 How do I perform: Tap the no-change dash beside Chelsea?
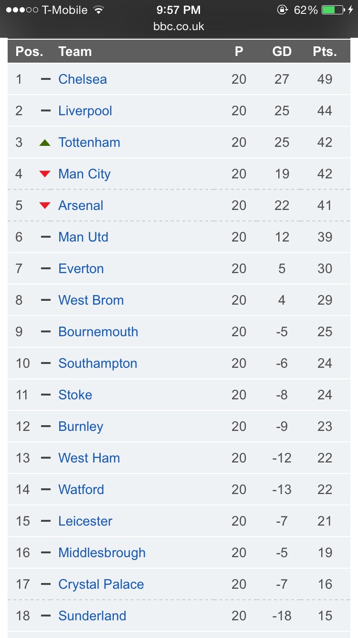(45, 79)
